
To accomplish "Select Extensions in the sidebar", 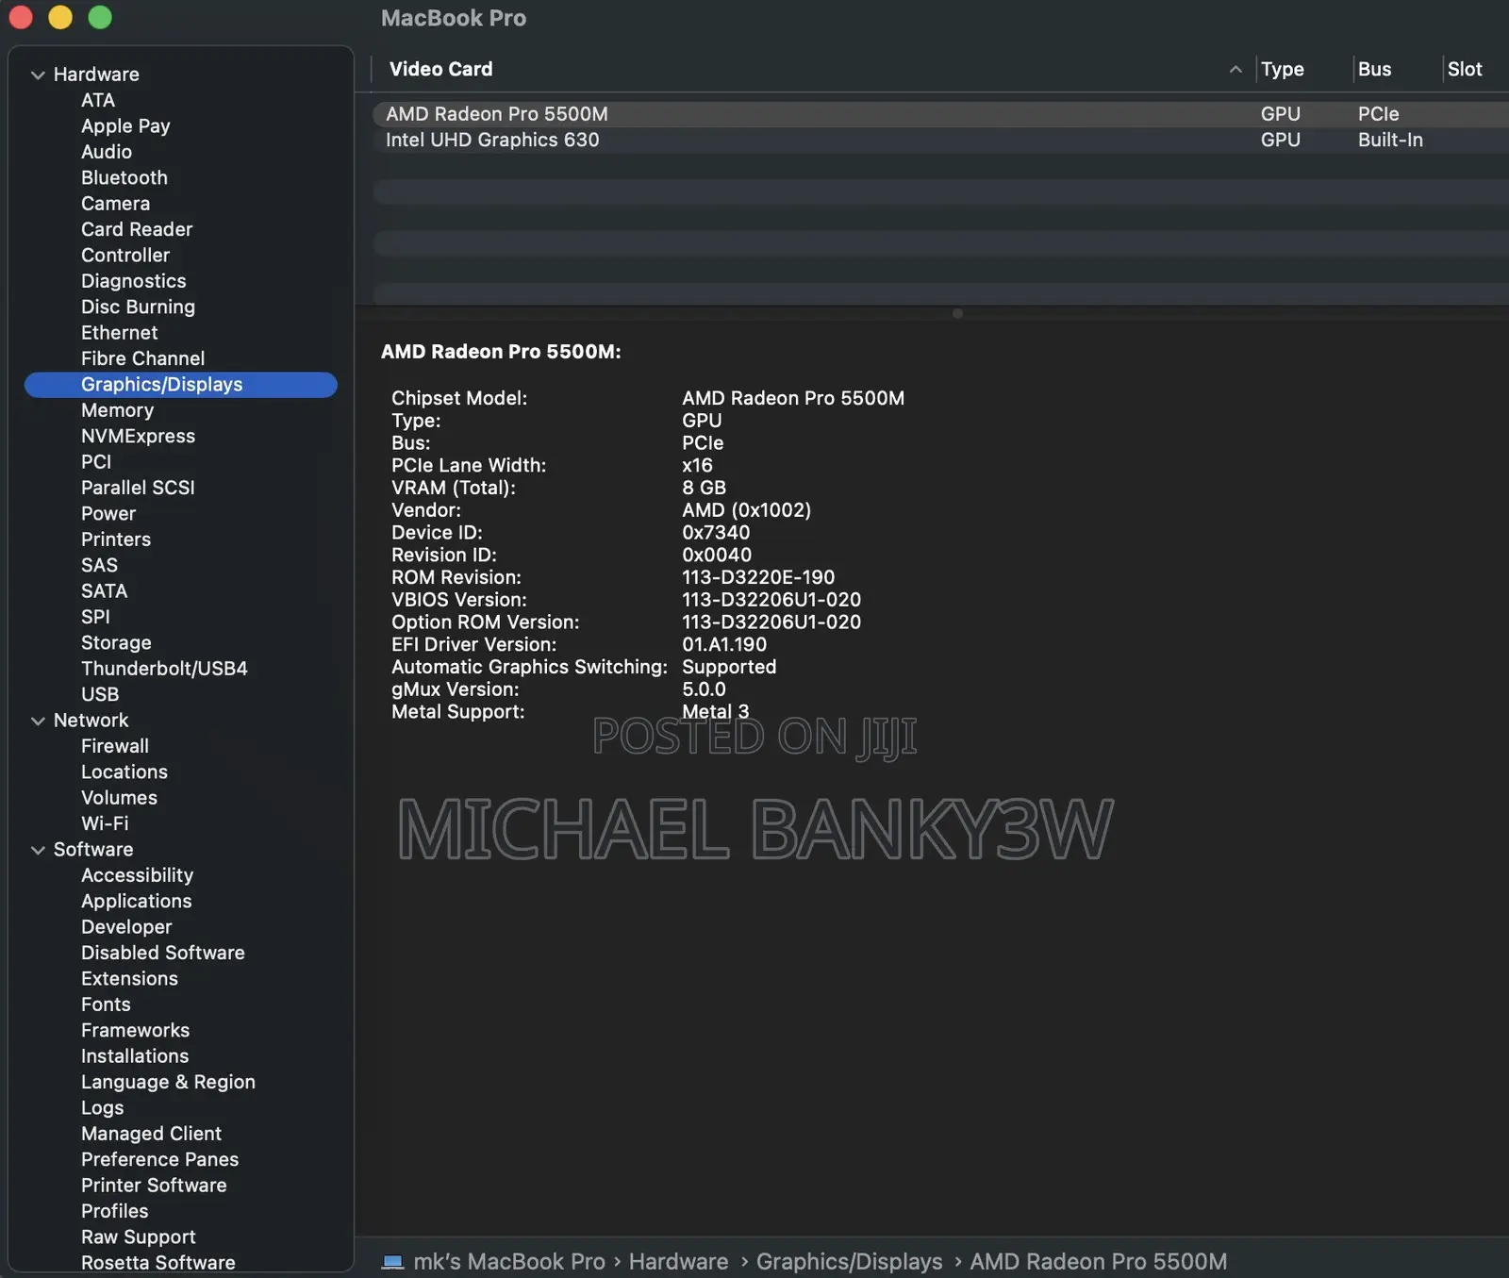I will [x=129, y=979].
